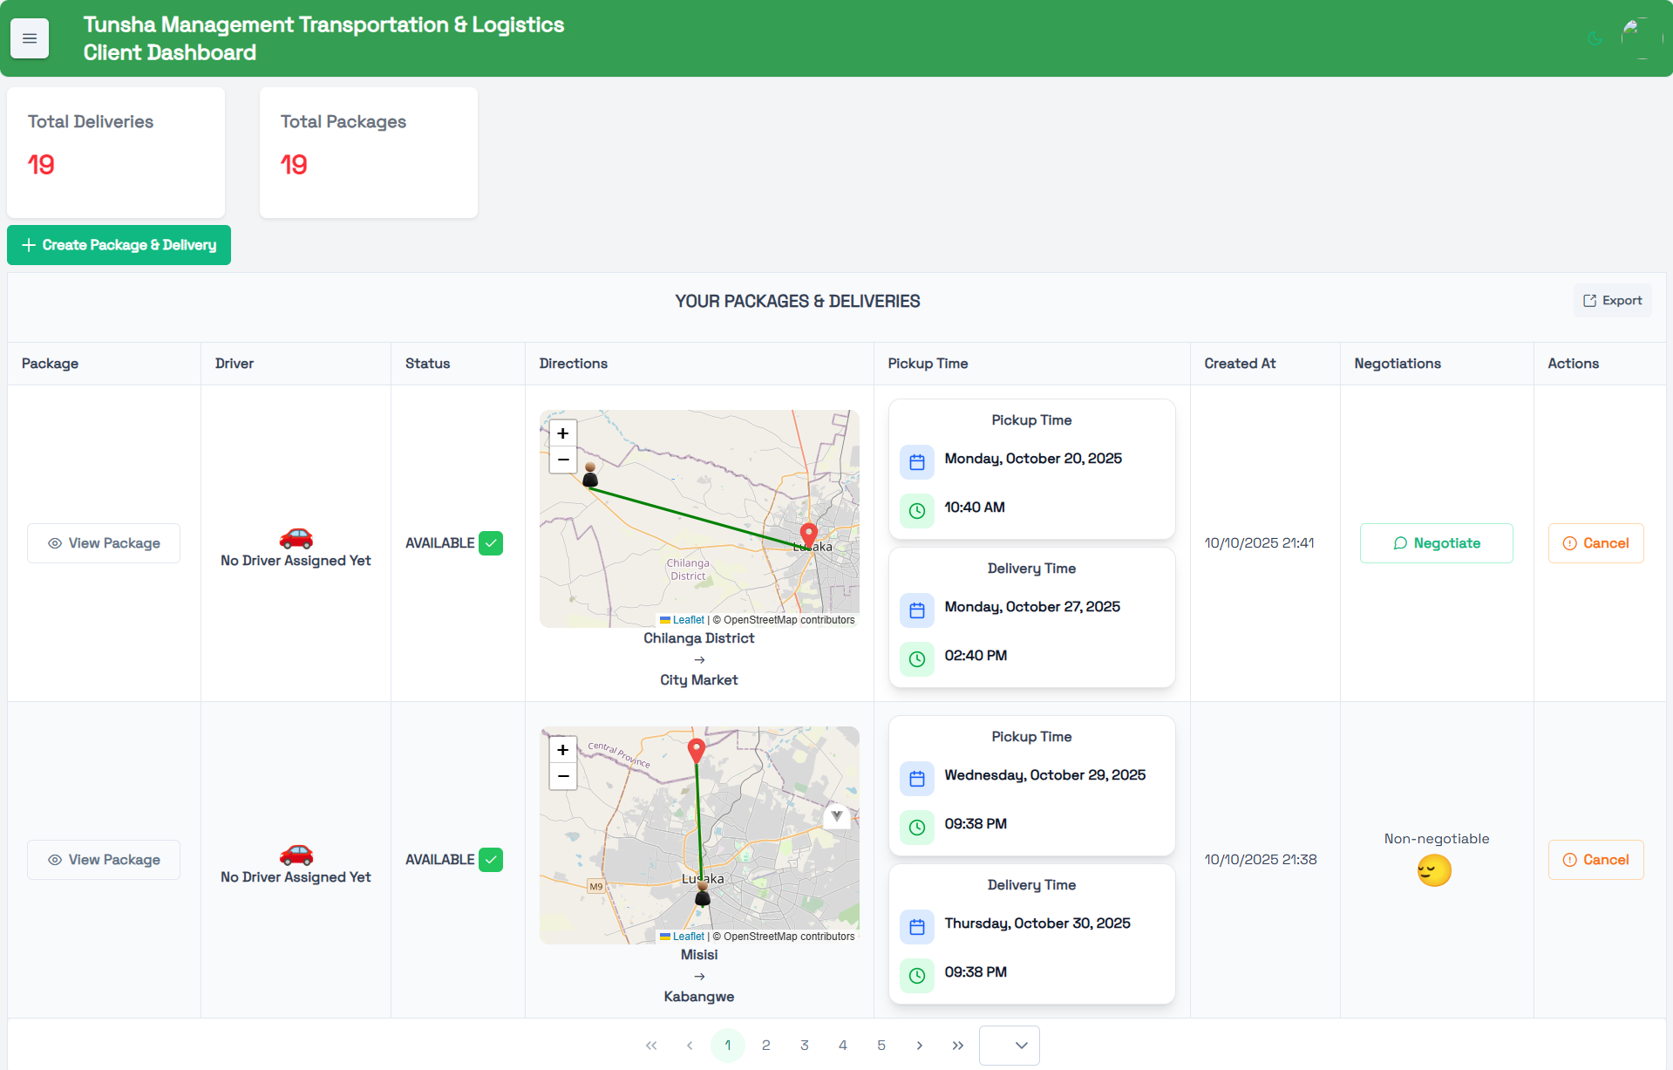Cancel the October 29 pickup delivery
Image resolution: width=1673 pixels, height=1070 pixels.
pyautogui.click(x=1595, y=860)
